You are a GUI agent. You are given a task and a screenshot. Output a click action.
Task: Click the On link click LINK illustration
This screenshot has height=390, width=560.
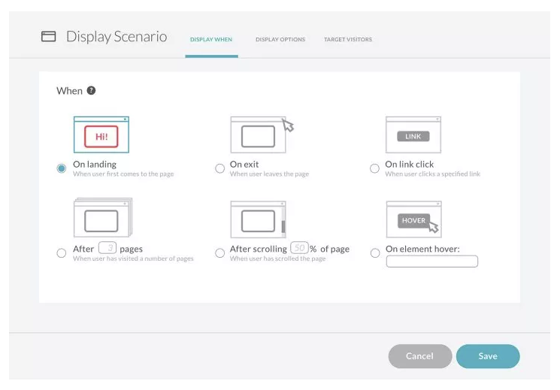(x=413, y=135)
